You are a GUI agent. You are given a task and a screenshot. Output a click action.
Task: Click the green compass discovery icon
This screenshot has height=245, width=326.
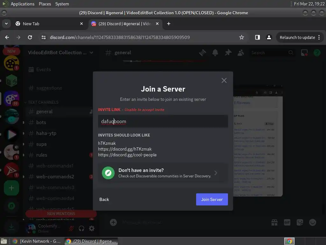(x=108, y=173)
